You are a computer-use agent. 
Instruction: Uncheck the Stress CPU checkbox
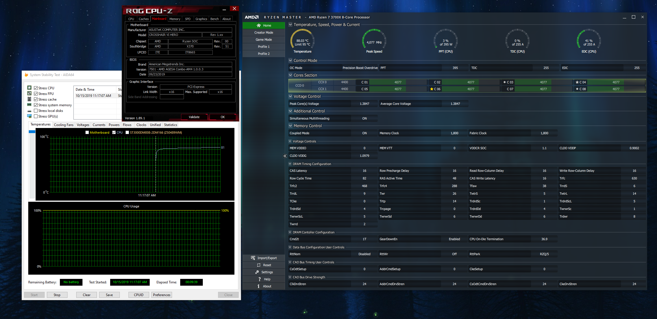(36, 88)
